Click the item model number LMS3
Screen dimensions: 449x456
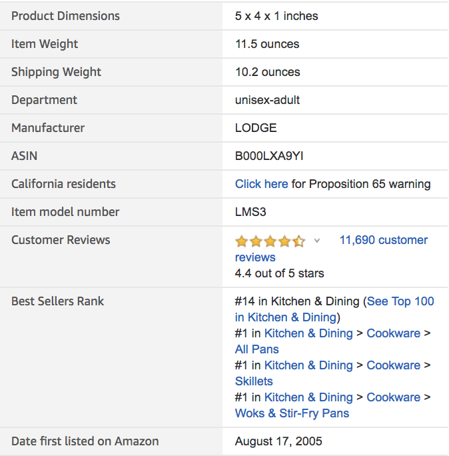250,212
